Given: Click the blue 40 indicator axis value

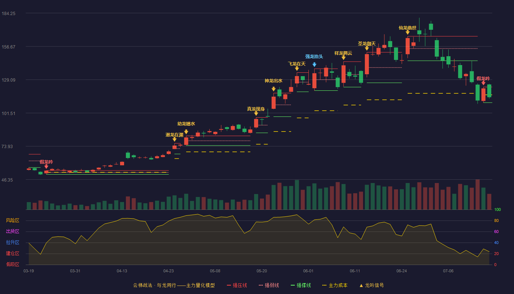Looking at the screenshot, I should (x=496, y=243).
